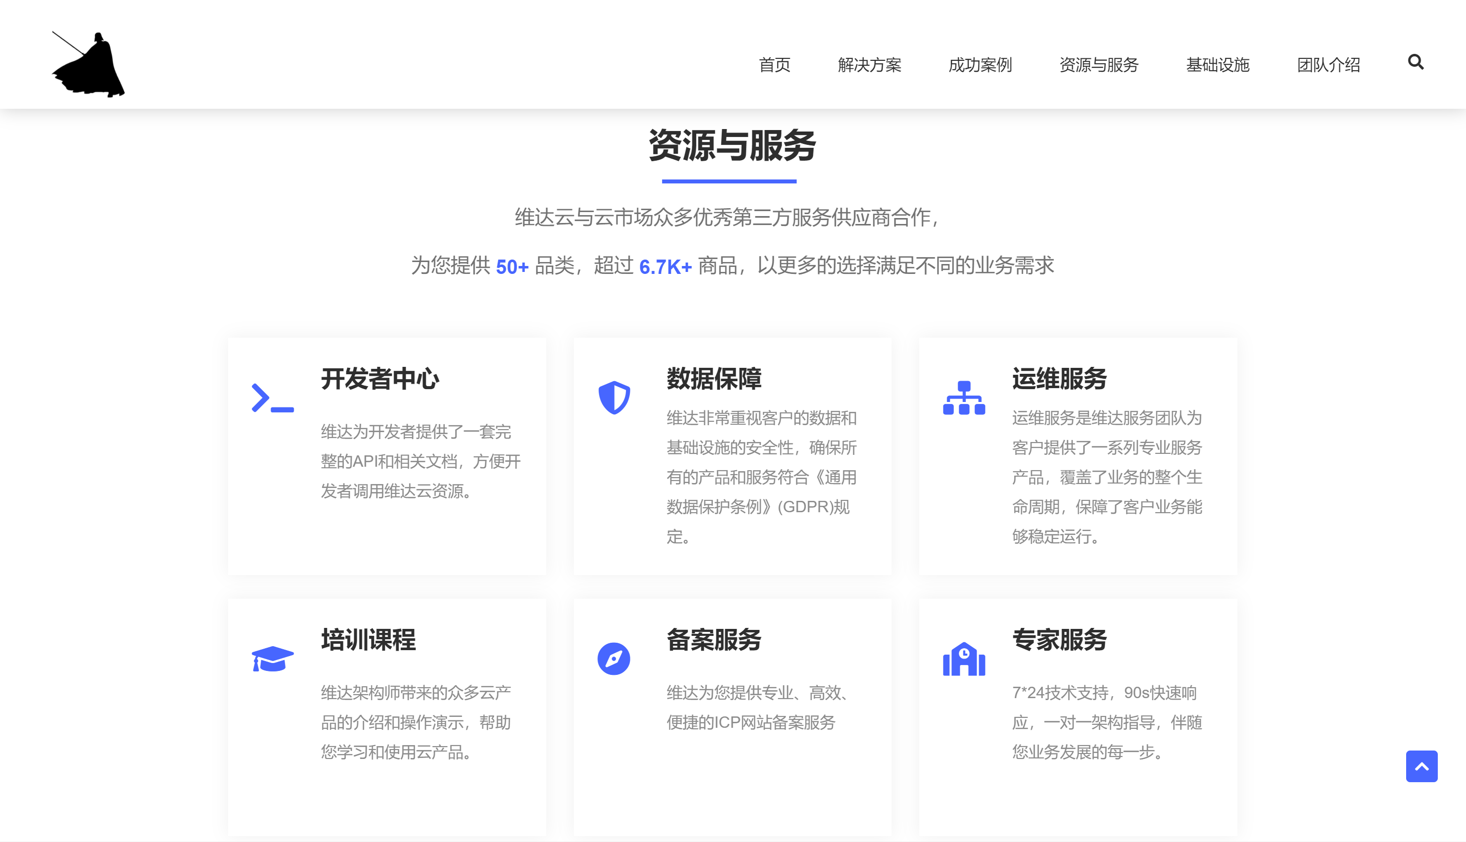Viewport: 1466px width, 842px height.
Task: Select 资源与服务 in the nav bar
Action: click(1098, 65)
